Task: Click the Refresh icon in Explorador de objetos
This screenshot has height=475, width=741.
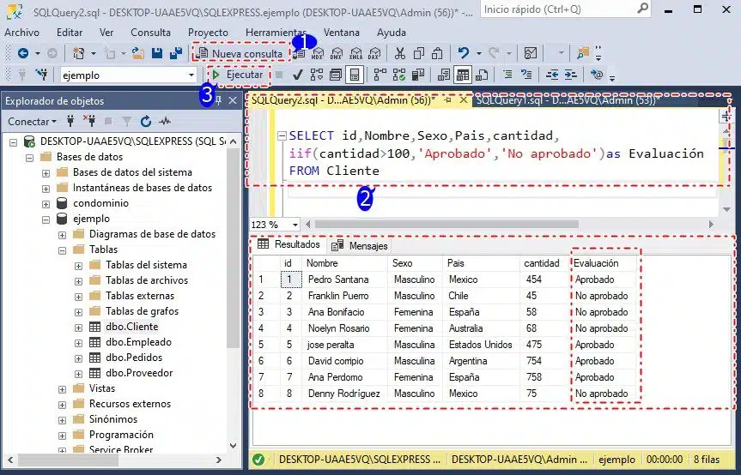Action: (x=145, y=122)
